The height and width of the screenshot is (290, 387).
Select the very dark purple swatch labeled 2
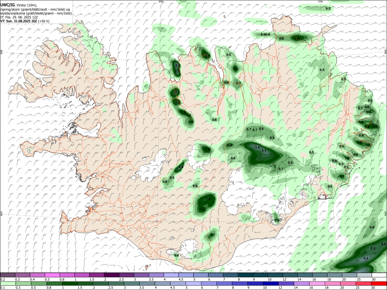(112, 275)
